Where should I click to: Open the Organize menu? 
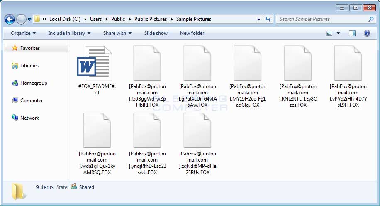point(23,33)
